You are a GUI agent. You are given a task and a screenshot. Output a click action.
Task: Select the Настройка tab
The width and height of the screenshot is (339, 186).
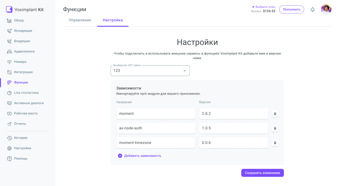pyautogui.click(x=113, y=20)
